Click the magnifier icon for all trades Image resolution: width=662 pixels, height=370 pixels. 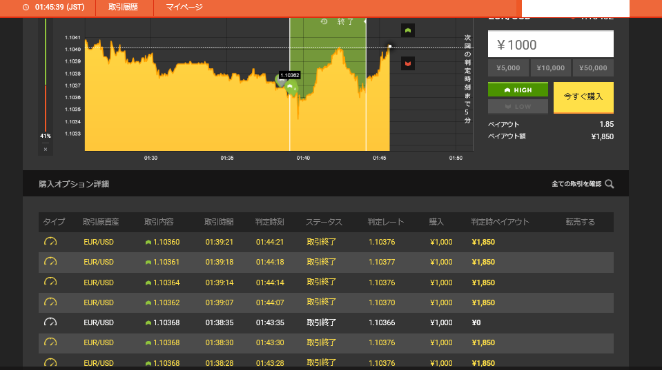609,184
